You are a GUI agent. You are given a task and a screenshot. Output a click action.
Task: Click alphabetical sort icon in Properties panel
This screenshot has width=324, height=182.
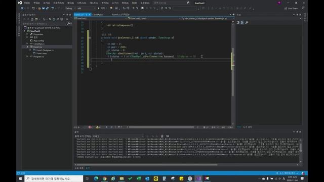242,22
